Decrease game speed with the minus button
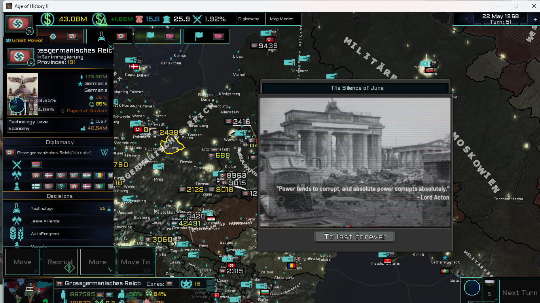This screenshot has height=303, width=540. (x=466, y=19)
